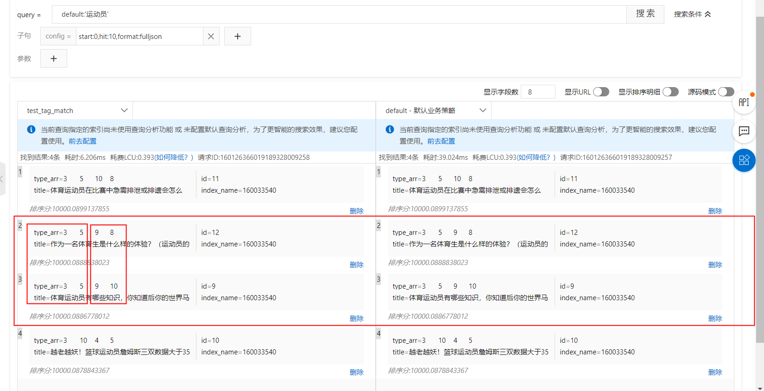
Task: Open the API floating button
Action: point(744,102)
